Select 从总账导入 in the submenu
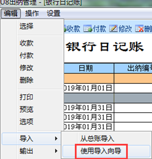The height and width of the screenshot is (159, 152). pyautogui.click(x=97, y=139)
